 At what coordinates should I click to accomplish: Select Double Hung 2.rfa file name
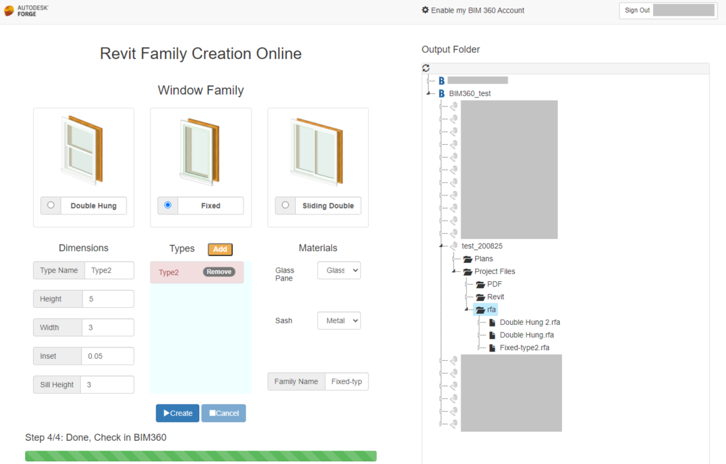(529, 322)
